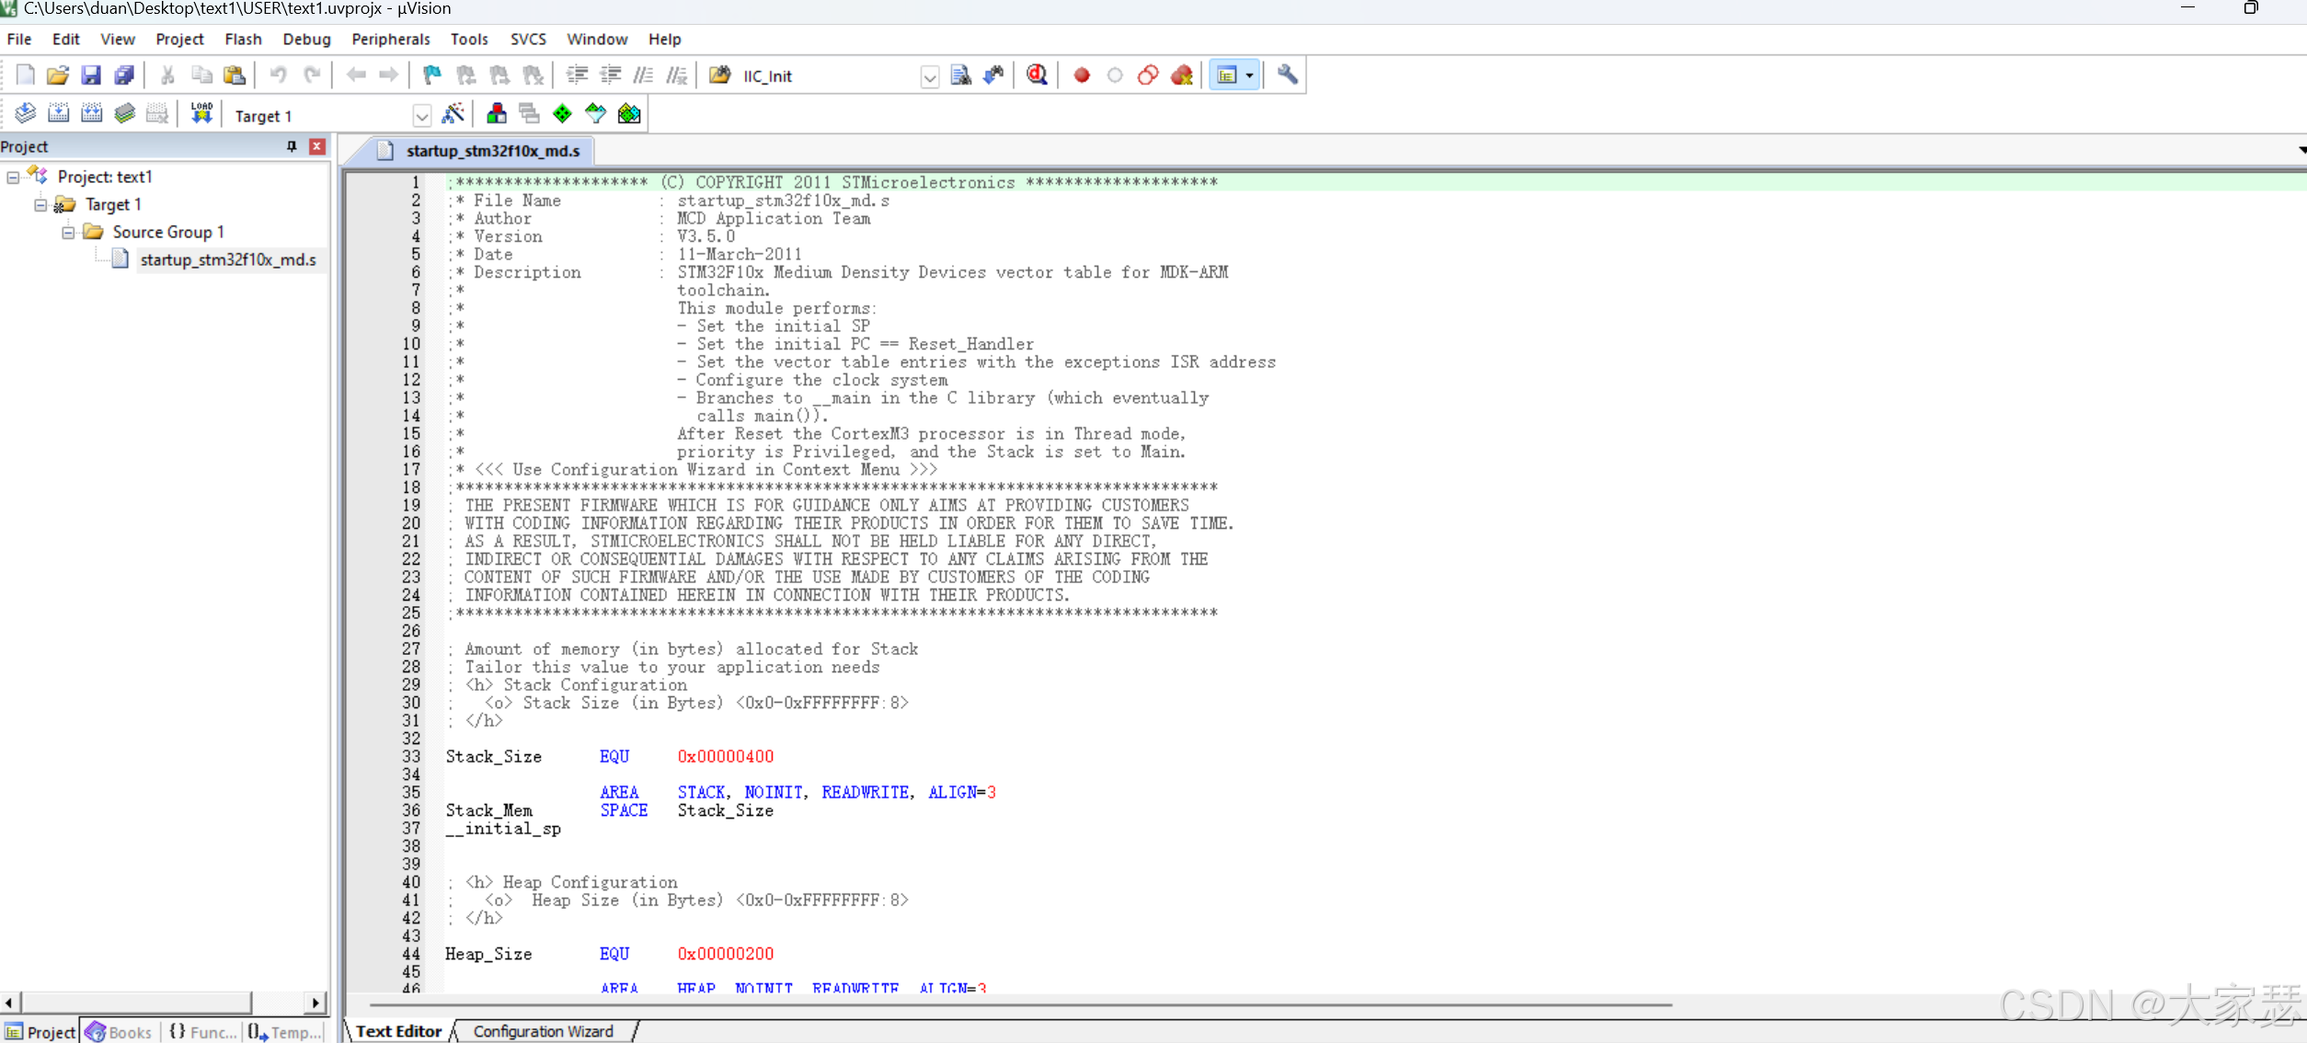Select startup_stm32f10x_md.s in the project tree

tap(227, 259)
